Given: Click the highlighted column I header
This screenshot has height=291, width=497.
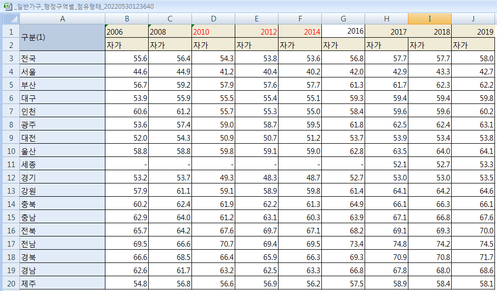Looking at the screenshot, I should pos(429,19).
